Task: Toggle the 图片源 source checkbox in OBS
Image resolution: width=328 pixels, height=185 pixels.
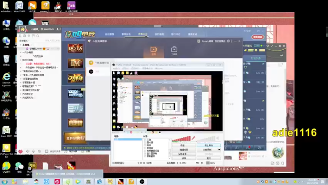Action: (146, 142)
